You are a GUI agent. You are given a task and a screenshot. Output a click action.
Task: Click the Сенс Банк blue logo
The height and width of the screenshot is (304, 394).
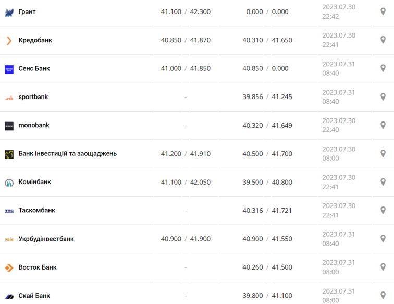[x=9, y=69]
